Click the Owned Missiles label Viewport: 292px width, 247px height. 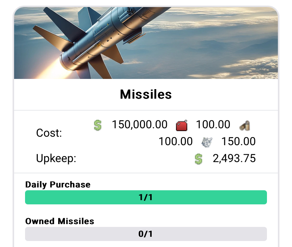coord(60,221)
